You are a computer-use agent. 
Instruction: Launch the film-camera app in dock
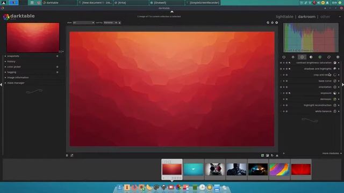pyautogui.click(x=171, y=187)
